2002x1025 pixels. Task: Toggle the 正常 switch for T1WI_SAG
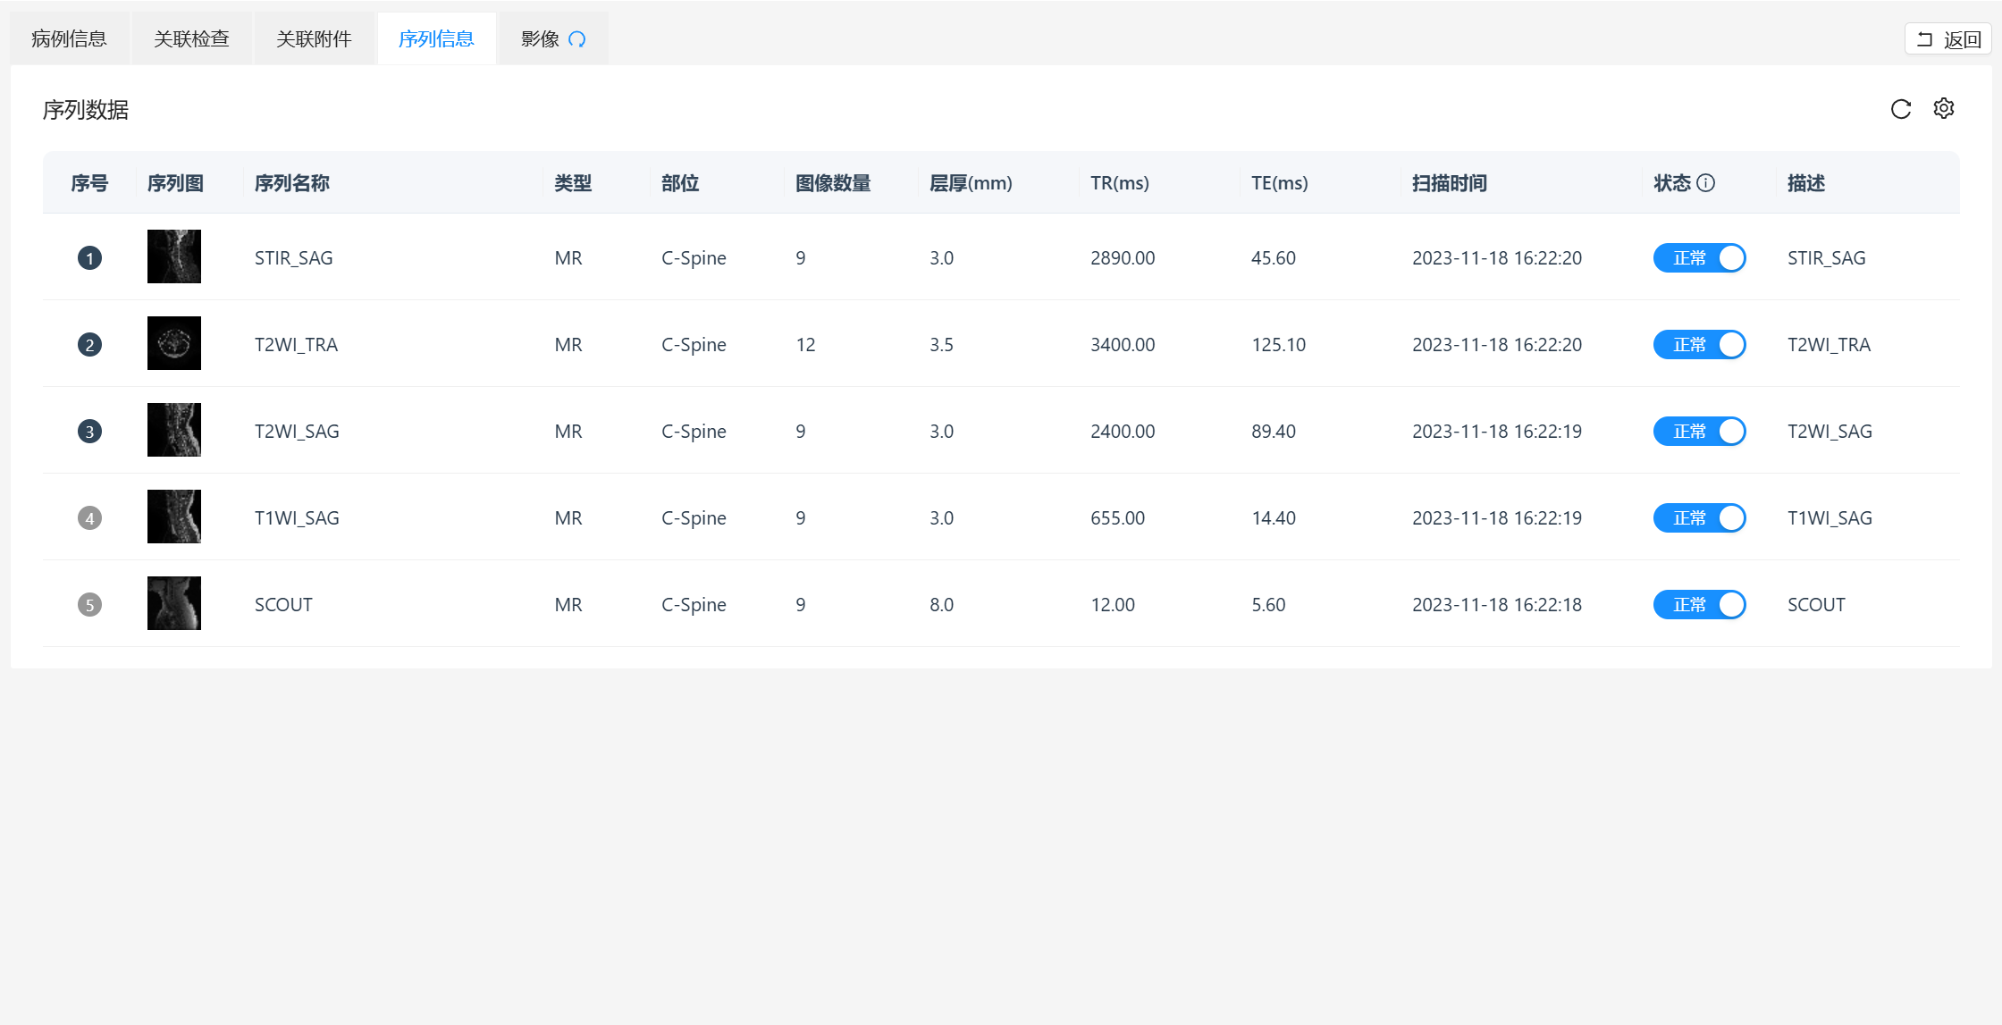point(1699,518)
